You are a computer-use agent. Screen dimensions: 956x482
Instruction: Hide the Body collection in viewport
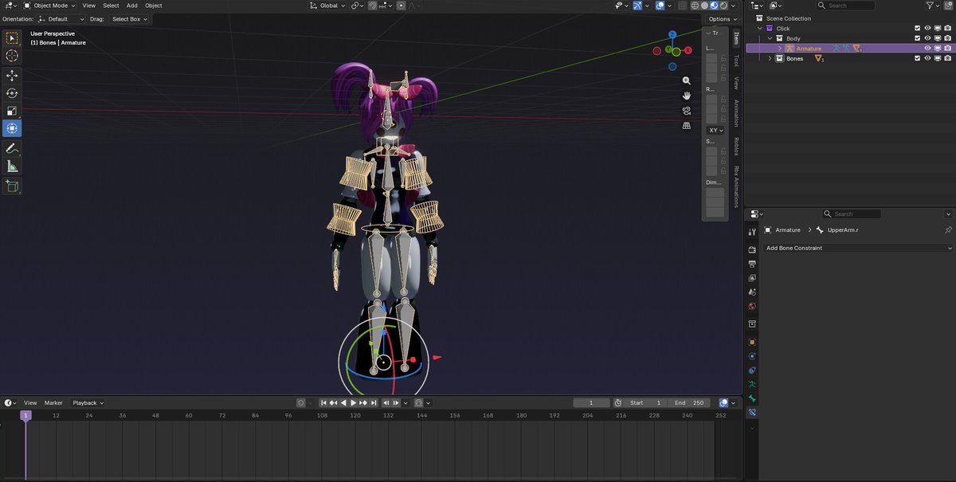tap(927, 38)
